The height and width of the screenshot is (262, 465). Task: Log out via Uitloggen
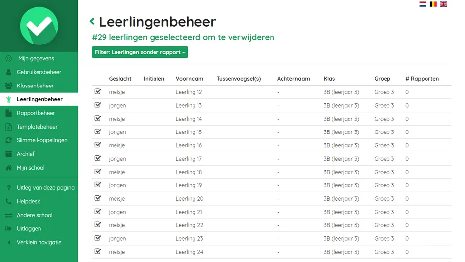click(x=29, y=229)
